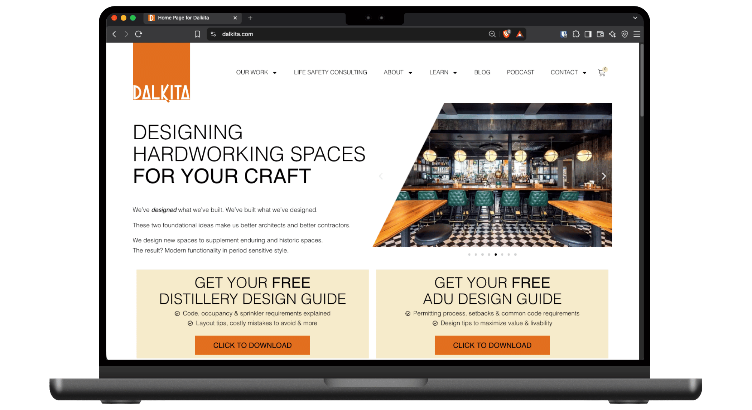Screen dimensions: 752x410
Task: Go to the Podcast page
Action: (x=520, y=72)
